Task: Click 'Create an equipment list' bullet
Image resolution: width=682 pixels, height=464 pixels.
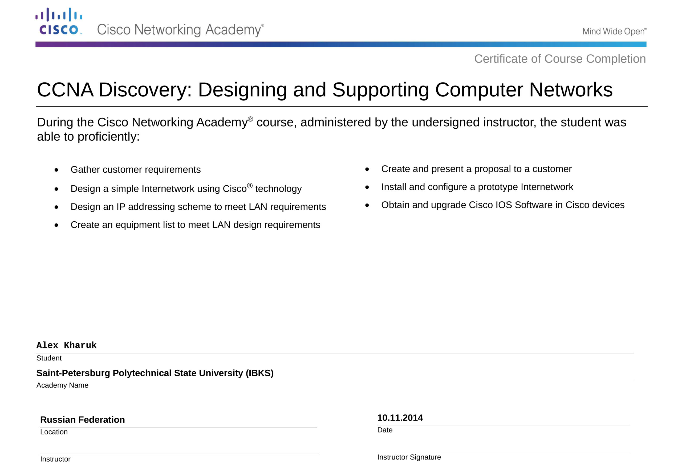Action: tap(195, 225)
